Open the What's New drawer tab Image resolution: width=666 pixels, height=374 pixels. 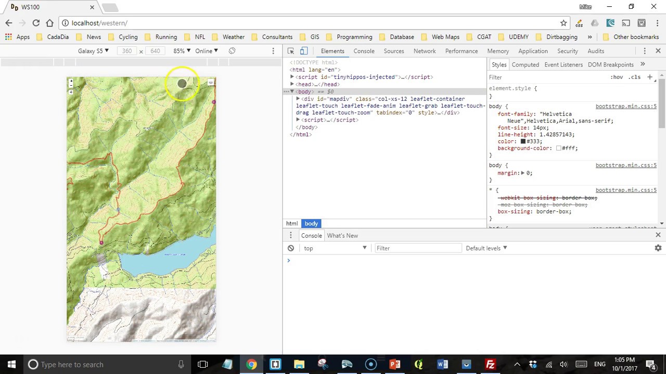[342, 235]
